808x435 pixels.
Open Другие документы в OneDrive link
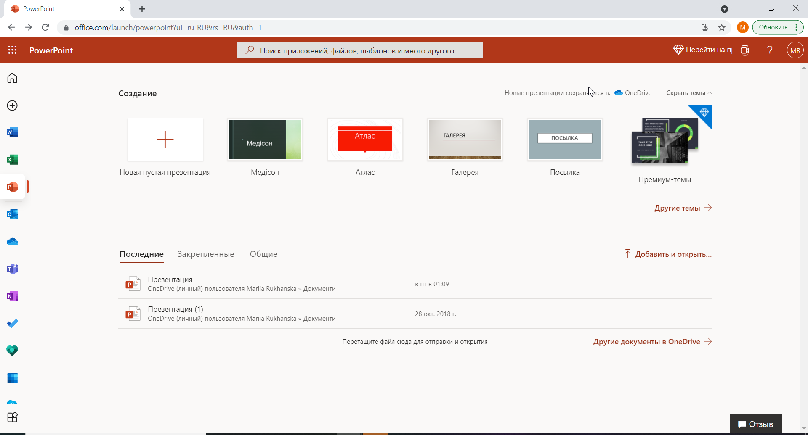coord(652,342)
